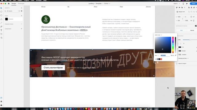Open the Window menu

(39, 1)
